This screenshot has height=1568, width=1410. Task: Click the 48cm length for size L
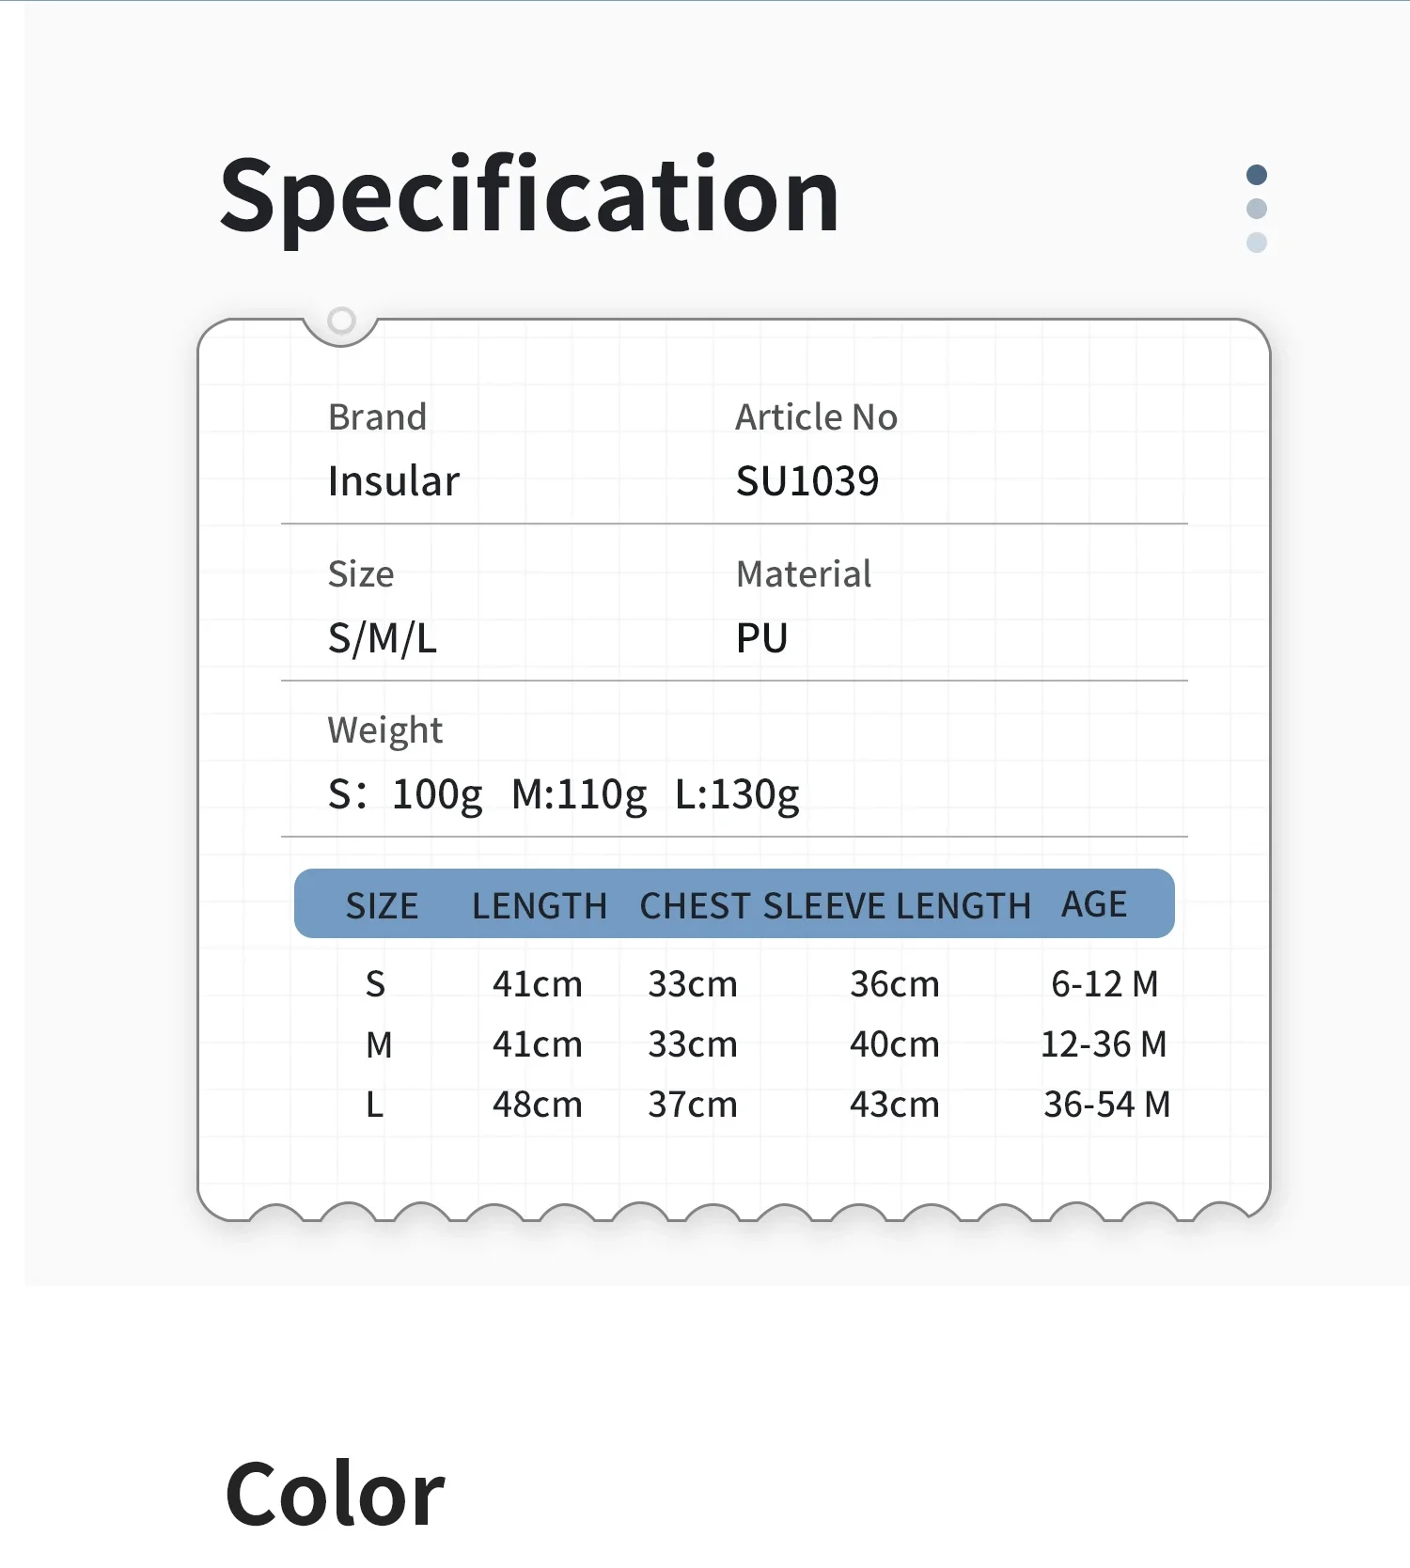538,1105
